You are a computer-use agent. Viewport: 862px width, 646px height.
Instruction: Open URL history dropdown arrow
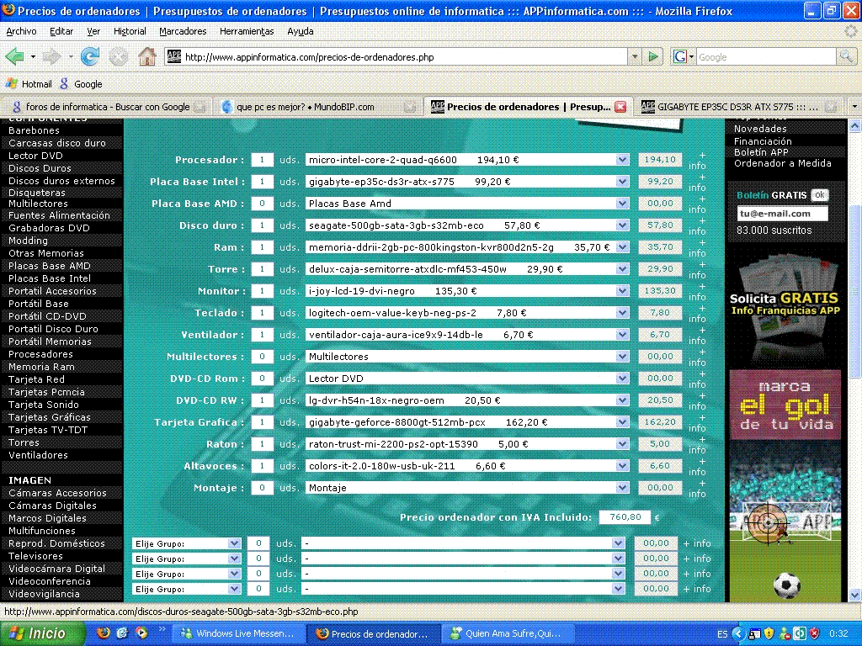click(x=635, y=56)
